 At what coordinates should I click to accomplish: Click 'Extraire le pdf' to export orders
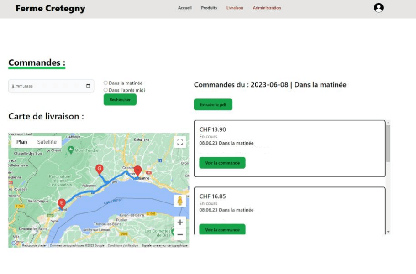(213, 104)
